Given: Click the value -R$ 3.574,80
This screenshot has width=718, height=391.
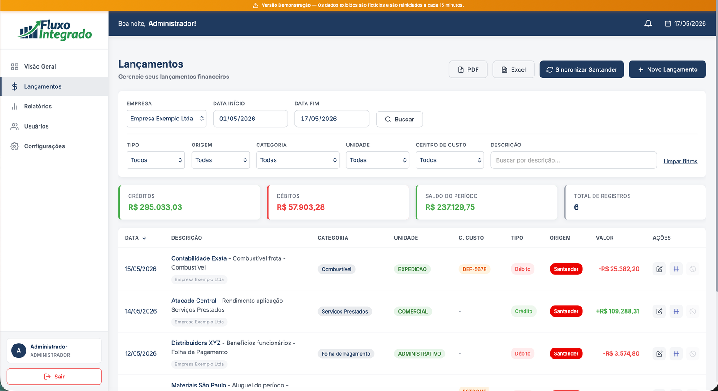Looking at the screenshot, I should tap(621, 354).
